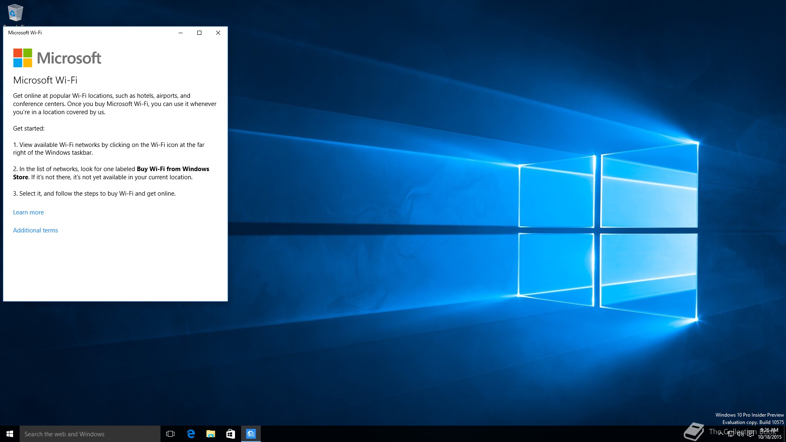Open File Explorer from the taskbar

pyautogui.click(x=211, y=434)
